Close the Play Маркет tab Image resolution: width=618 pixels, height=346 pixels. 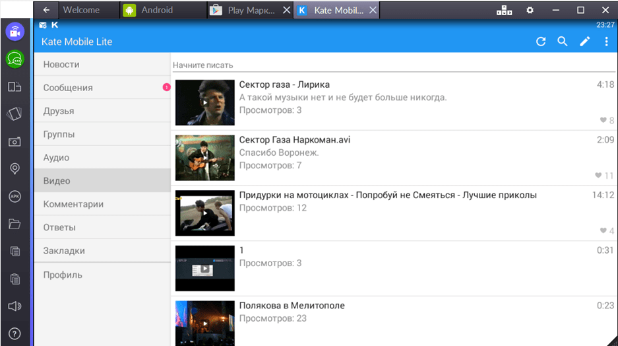click(285, 11)
